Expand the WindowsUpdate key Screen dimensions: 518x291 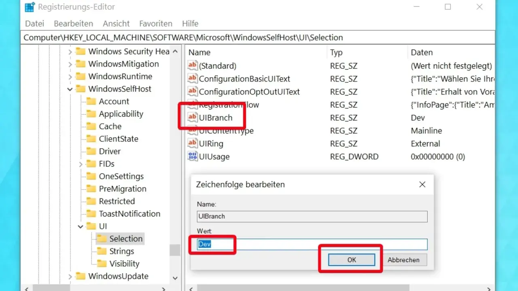[70, 276]
